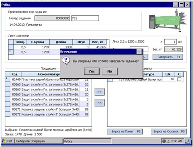193x147 pixels.
Task: Click the task number field containing 731
Action: click(85, 18)
